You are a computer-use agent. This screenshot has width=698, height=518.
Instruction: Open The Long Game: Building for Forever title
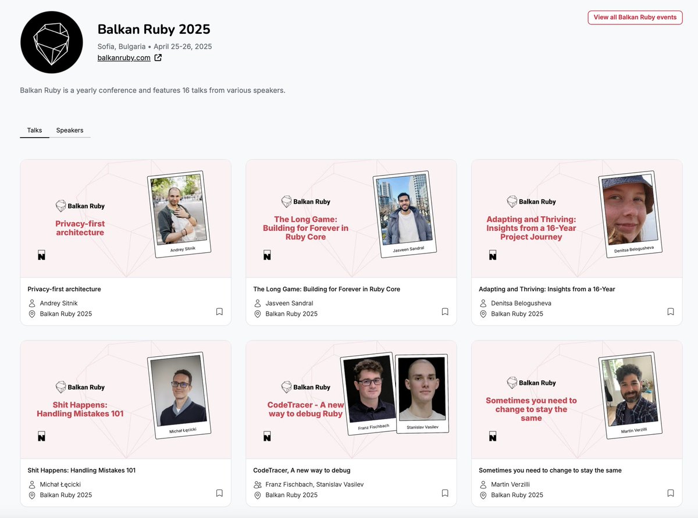click(x=327, y=289)
